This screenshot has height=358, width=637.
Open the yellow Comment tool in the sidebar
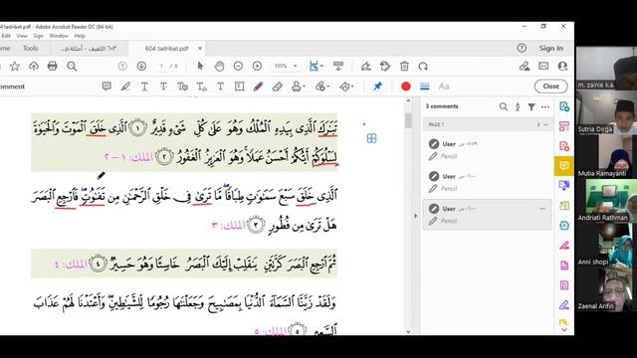coord(564,166)
